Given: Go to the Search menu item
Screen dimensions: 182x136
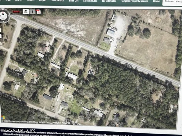Looking at the screenshot, I should 19,1.
